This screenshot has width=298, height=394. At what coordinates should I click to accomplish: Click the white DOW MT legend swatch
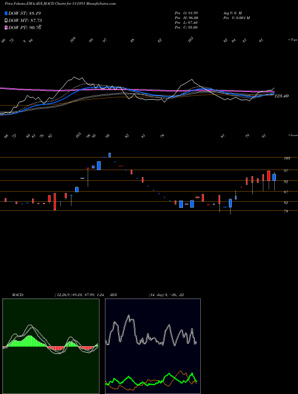tap(7, 21)
